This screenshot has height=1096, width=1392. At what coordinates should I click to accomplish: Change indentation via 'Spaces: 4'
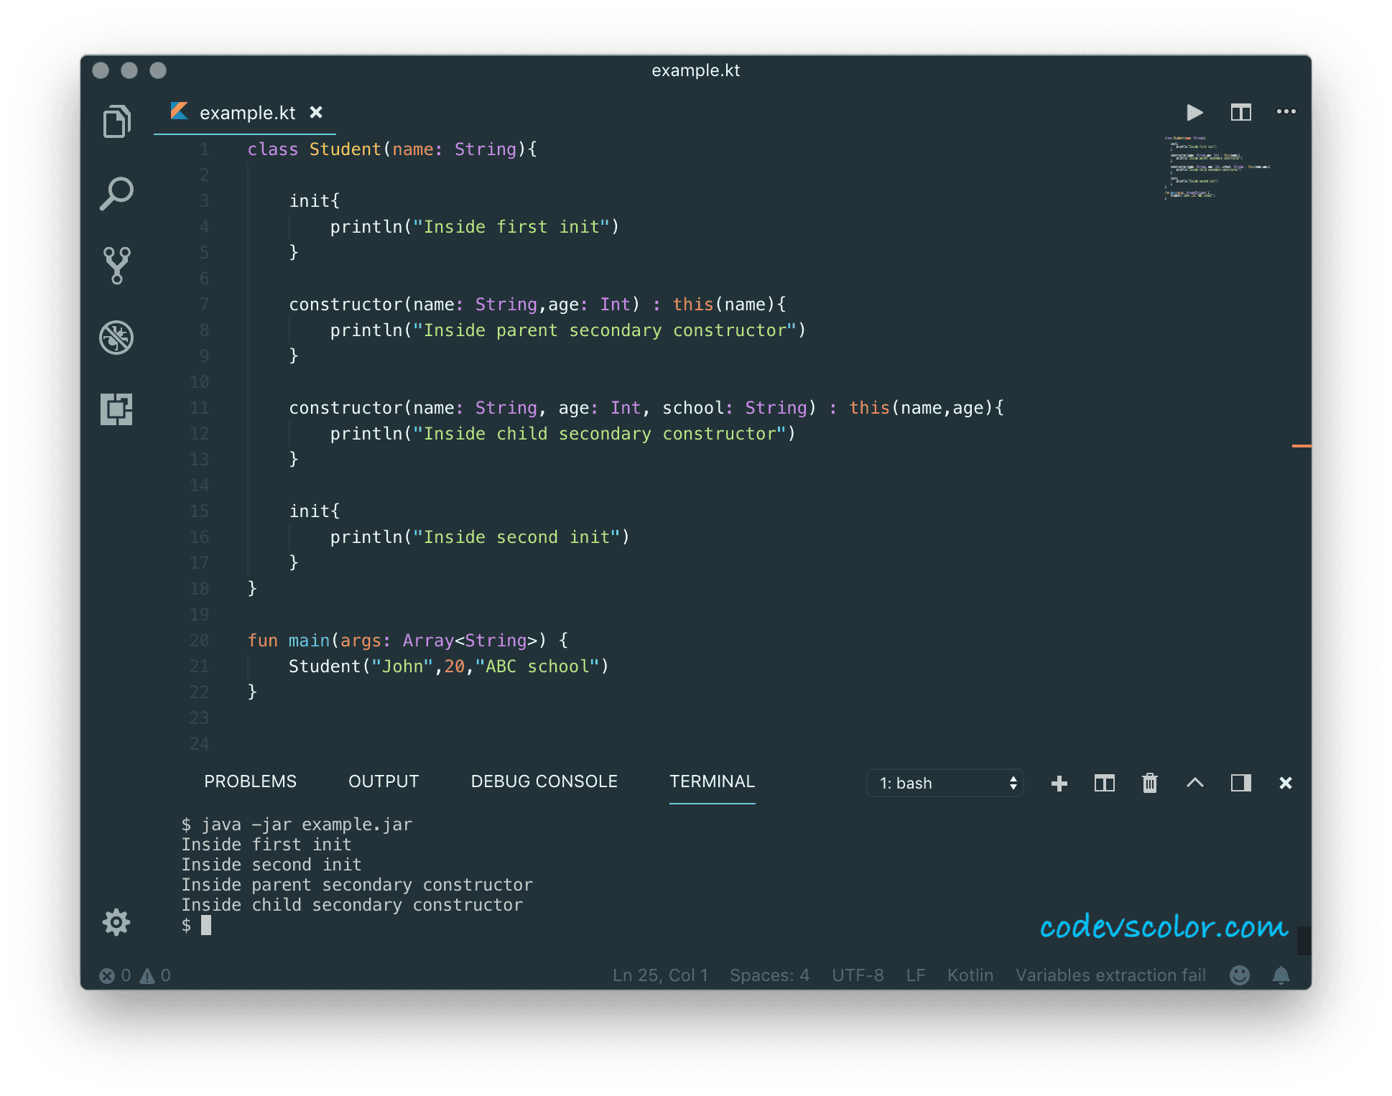[x=769, y=975]
